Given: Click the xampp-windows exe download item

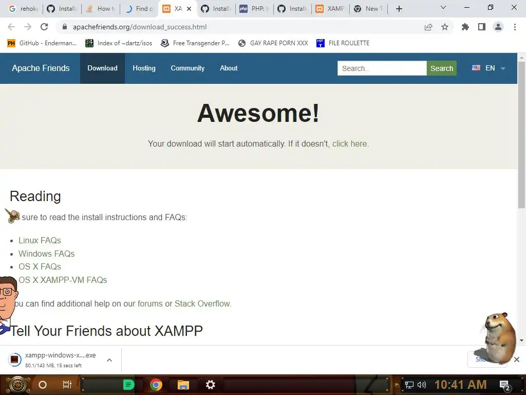Looking at the screenshot, I should [x=53, y=360].
